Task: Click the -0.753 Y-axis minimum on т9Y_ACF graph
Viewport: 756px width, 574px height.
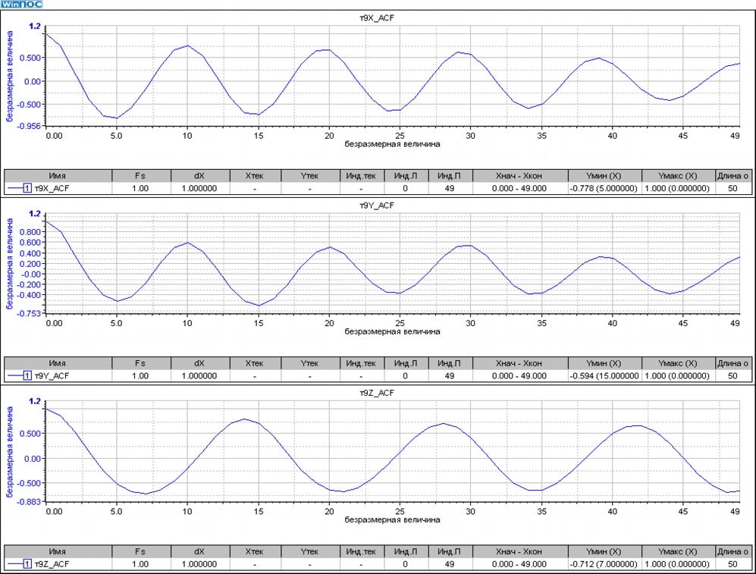Action: (30, 313)
